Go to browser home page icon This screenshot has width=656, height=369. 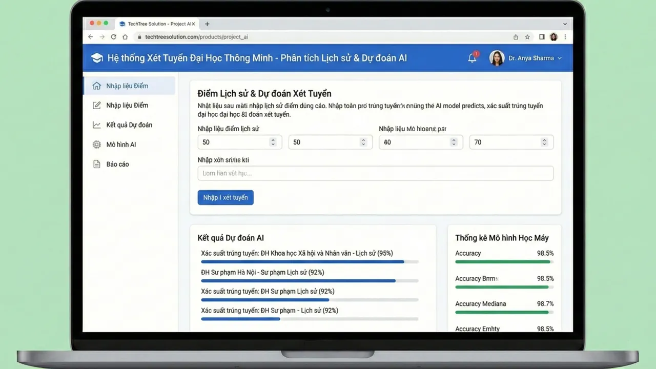click(125, 37)
